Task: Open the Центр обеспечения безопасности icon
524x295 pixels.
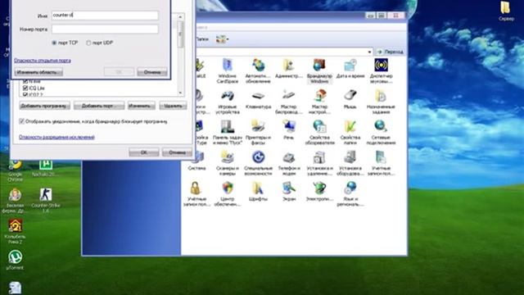Action: click(x=228, y=194)
